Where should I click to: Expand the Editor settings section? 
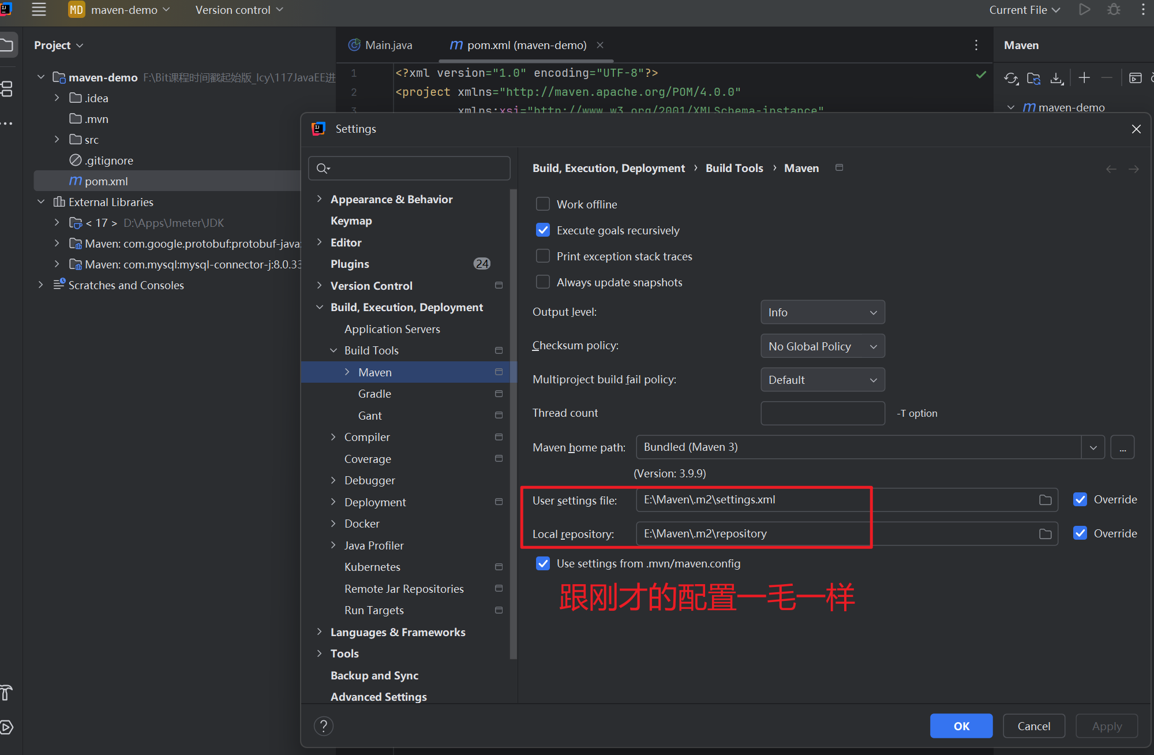319,242
